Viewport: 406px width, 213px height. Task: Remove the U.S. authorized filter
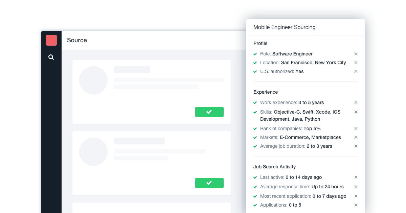point(356,71)
